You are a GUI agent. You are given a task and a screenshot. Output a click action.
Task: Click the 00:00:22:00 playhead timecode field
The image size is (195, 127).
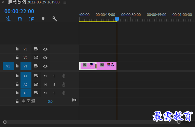tap(19, 12)
